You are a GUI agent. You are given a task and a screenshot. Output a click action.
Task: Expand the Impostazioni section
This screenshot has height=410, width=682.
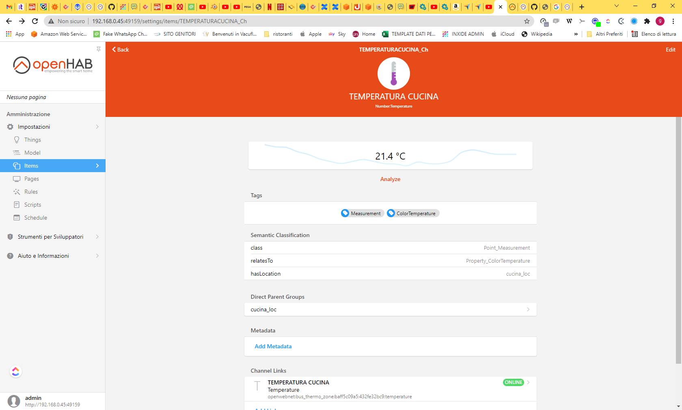pyautogui.click(x=53, y=127)
